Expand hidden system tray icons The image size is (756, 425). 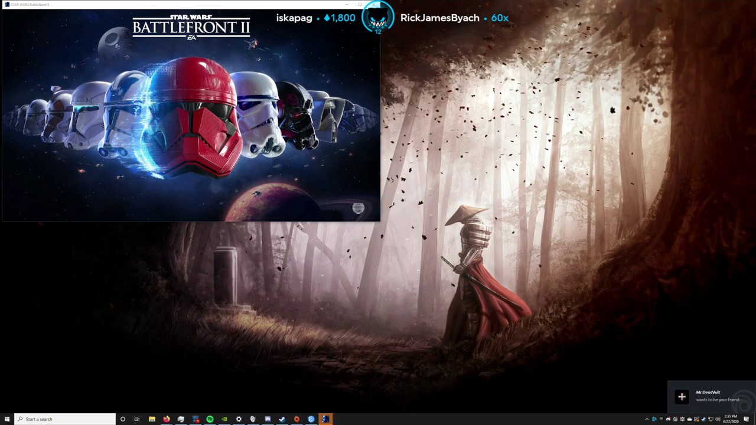tap(647, 419)
